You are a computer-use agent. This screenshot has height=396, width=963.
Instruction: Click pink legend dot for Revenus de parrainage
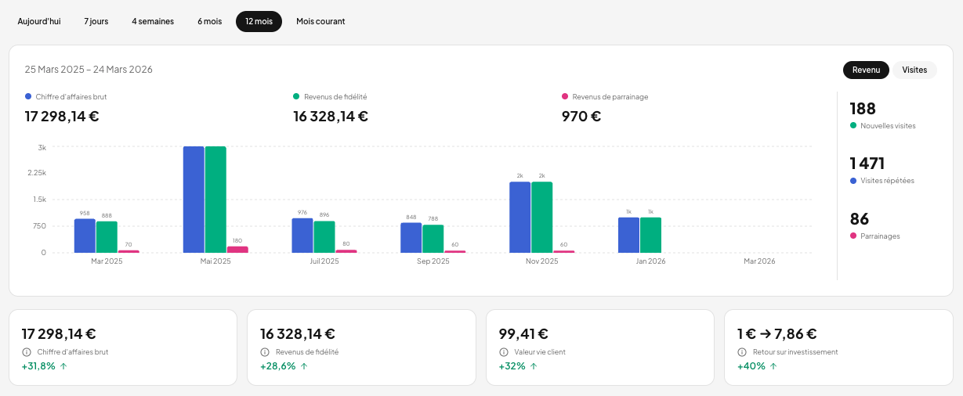pyautogui.click(x=565, y=96)
